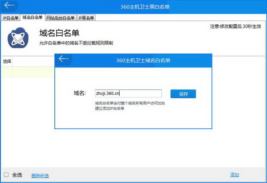267x183 pixels.
Task: Go to the IP黑名单 tab
Action: click(86, 18)
